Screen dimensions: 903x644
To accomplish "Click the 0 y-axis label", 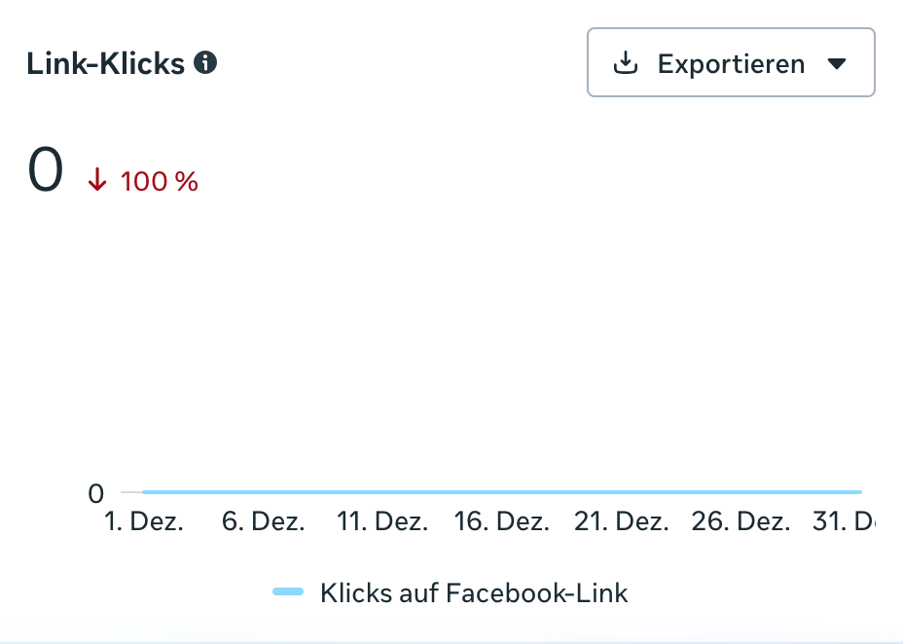I will click(95, 493).
